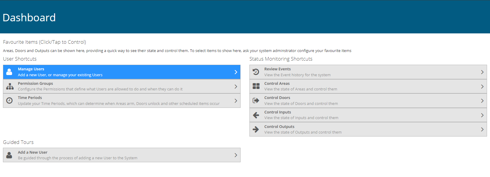This screenshot has width=490, height=177.
Task: Click the Review Events history icon
Action: [256, 72]
